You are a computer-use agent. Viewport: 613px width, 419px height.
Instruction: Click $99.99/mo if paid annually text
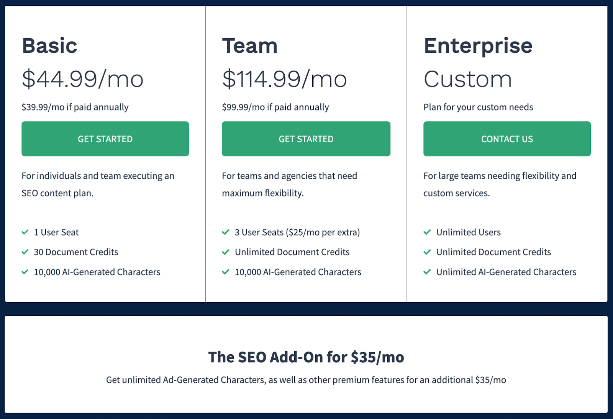pos(275,107)
